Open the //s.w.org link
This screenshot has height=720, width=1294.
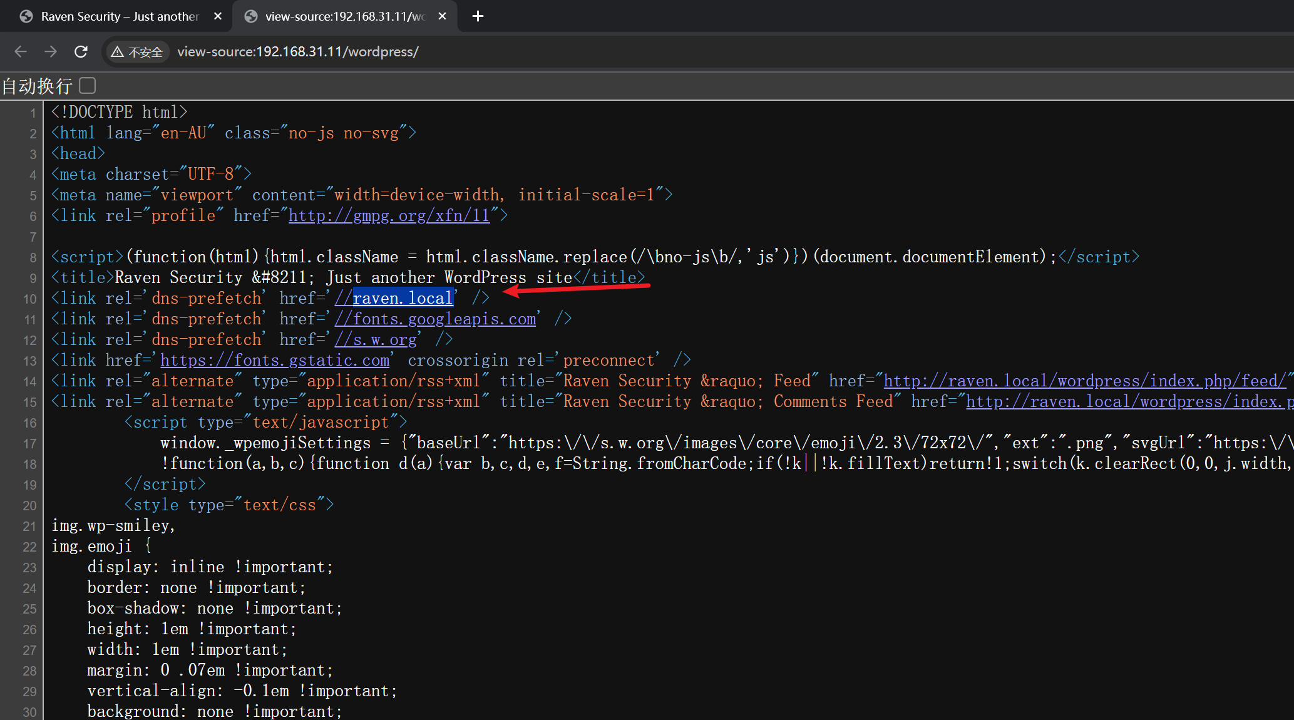(376, 340)
